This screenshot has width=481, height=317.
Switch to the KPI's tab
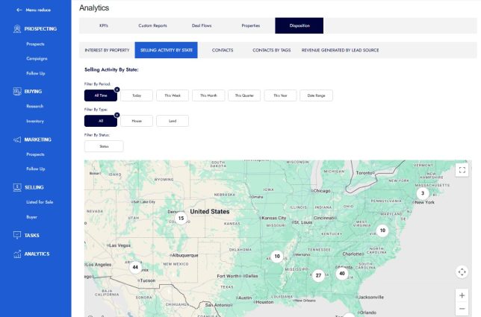click(104, 26)
